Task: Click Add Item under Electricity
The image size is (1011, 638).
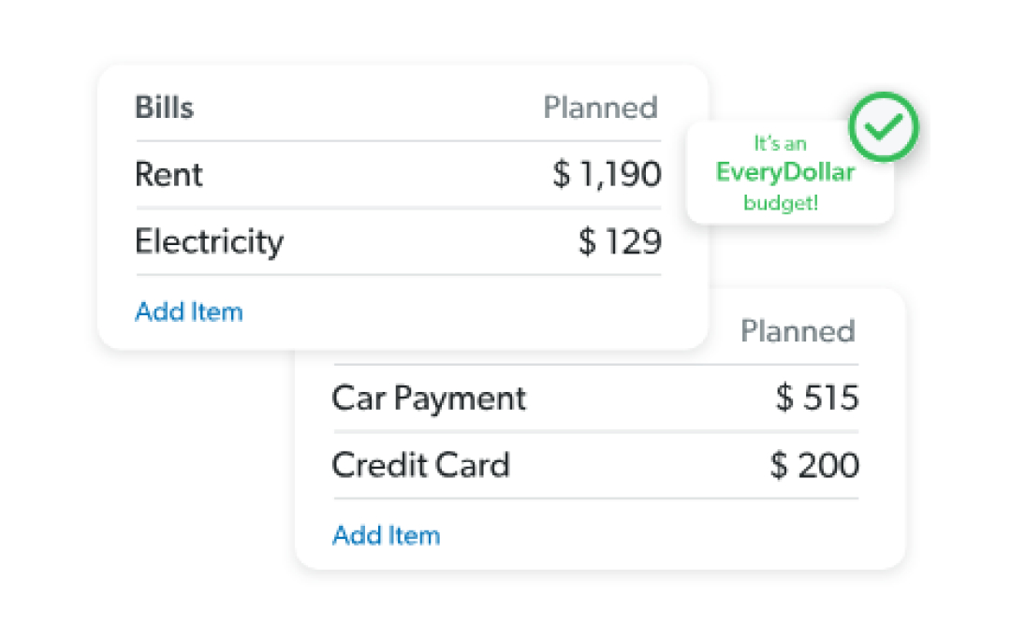Action: tap(189, 312)
